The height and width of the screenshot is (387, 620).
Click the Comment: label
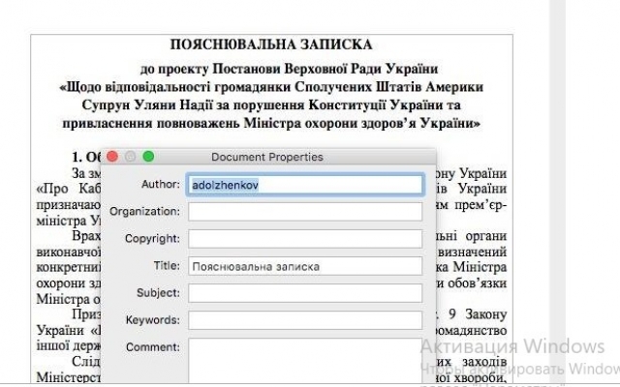[153, 347]
